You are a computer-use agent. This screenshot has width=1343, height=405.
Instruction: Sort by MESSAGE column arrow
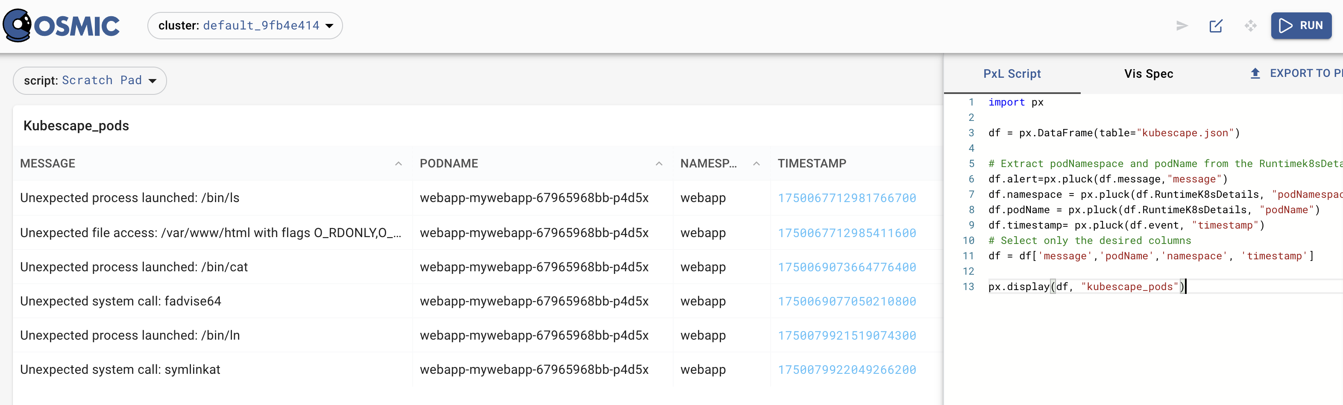pos(398,164)
